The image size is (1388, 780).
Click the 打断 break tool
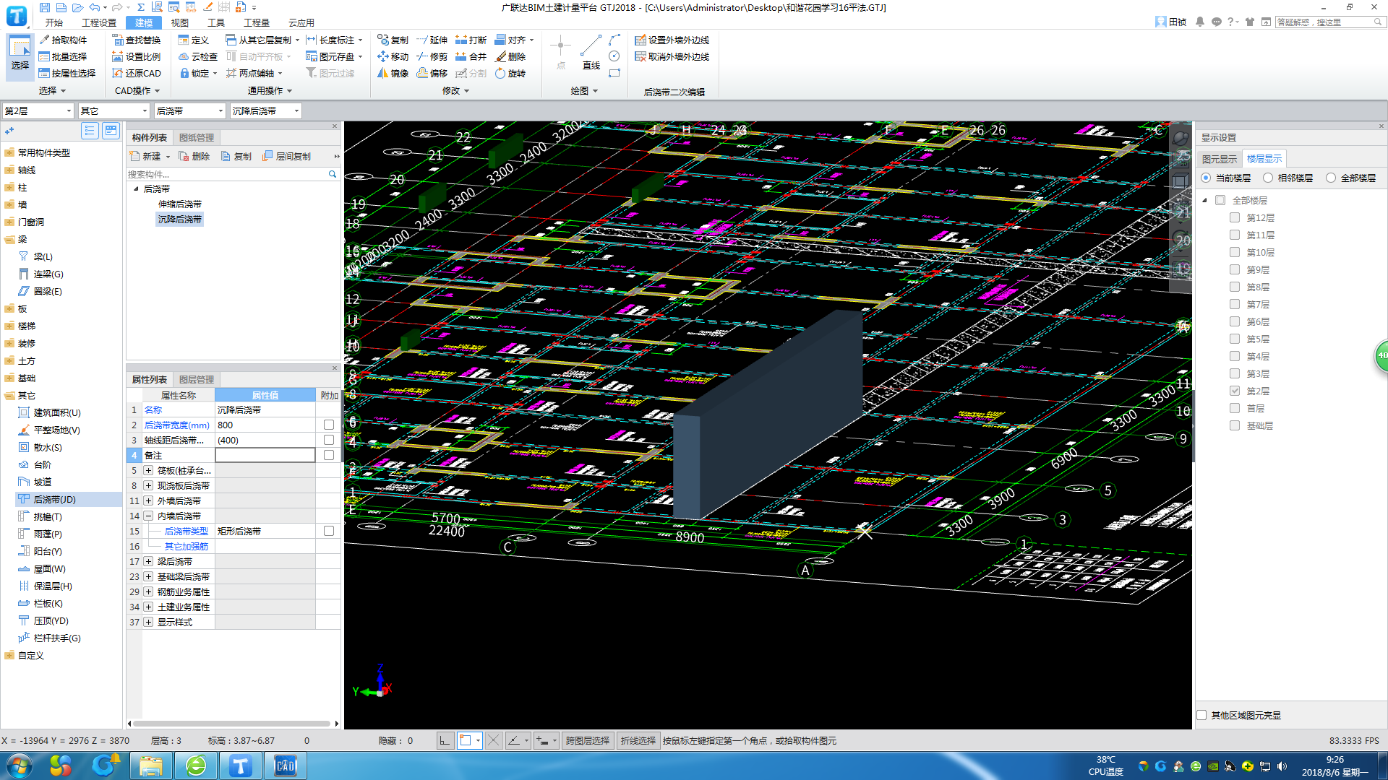point(471,40)
